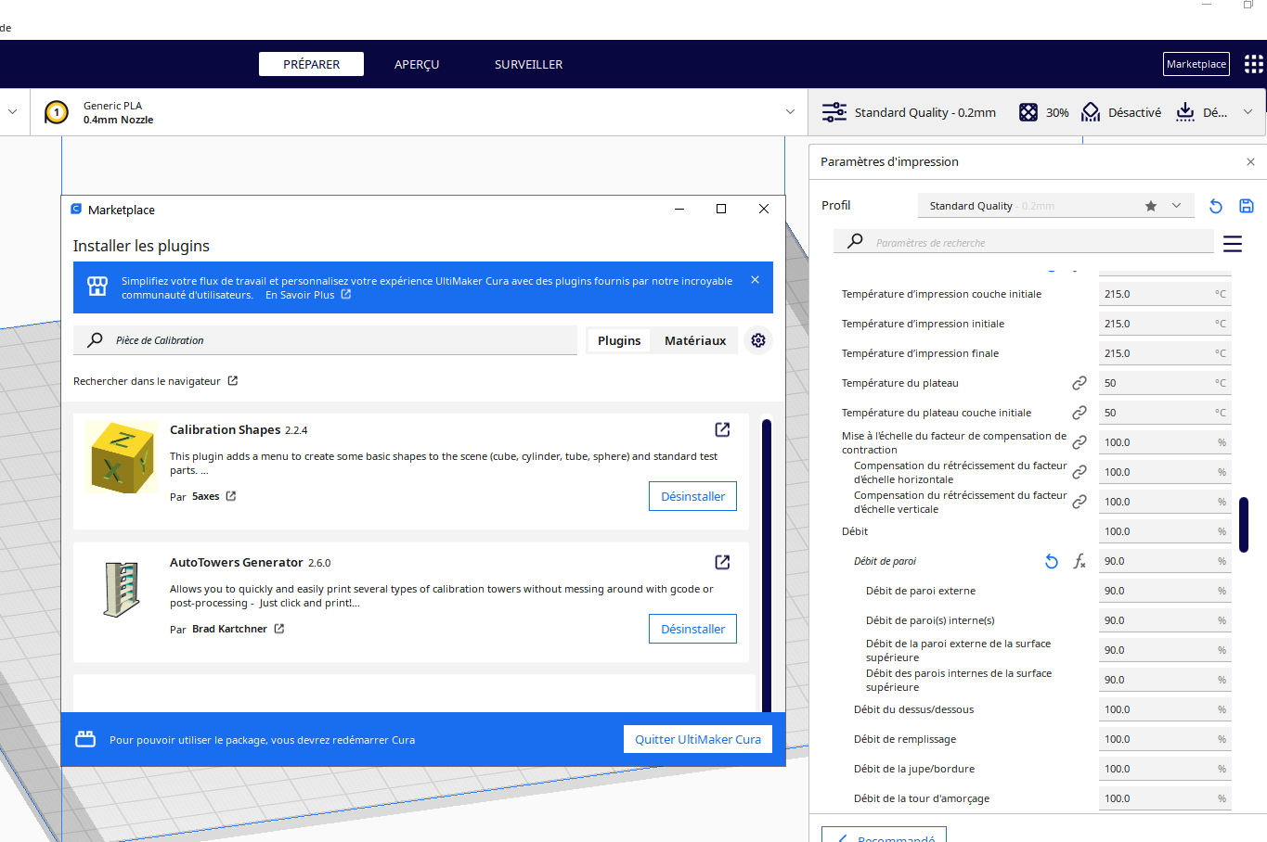
Task: Click the link icon for Température du plateau couche initiale
Action: [1080, 413]
